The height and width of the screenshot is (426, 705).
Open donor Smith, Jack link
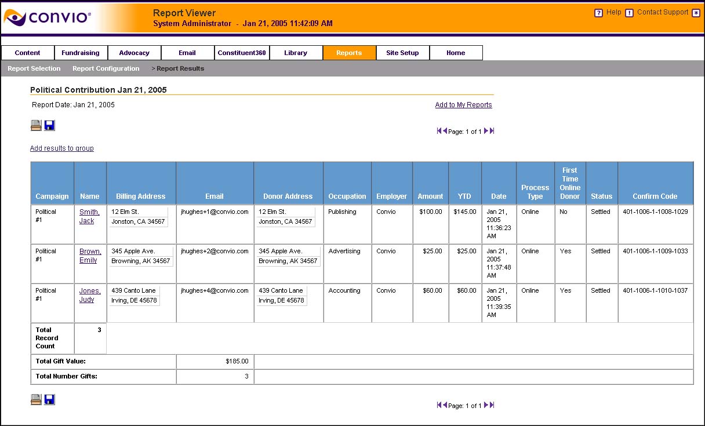point(89,216)
